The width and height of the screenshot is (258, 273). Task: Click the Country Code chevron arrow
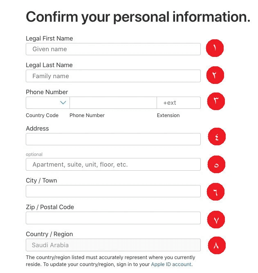pos(63,103)
